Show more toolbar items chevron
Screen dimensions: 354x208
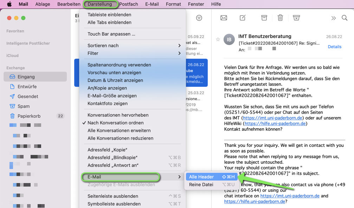[x=334, y=18]
